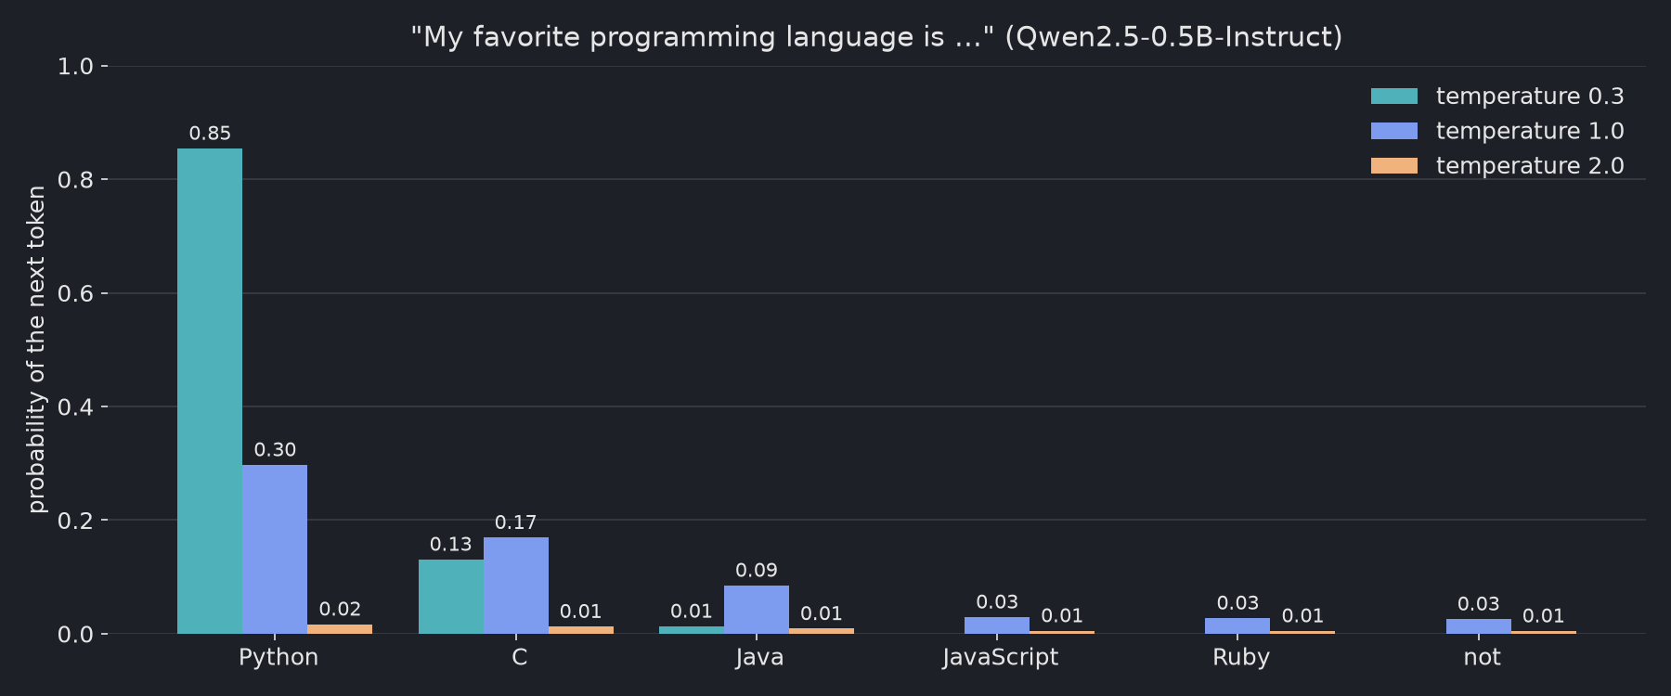The image size is (1671, 696).
Task: Click the 0.85 value label above Python
Action: [x=210, y=134]
